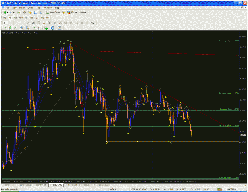248x192 pixels.
Task: Switch timeframe to D1
Action: coord(37,18)
